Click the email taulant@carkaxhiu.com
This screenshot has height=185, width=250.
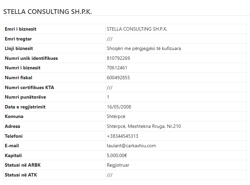point(131,146)
